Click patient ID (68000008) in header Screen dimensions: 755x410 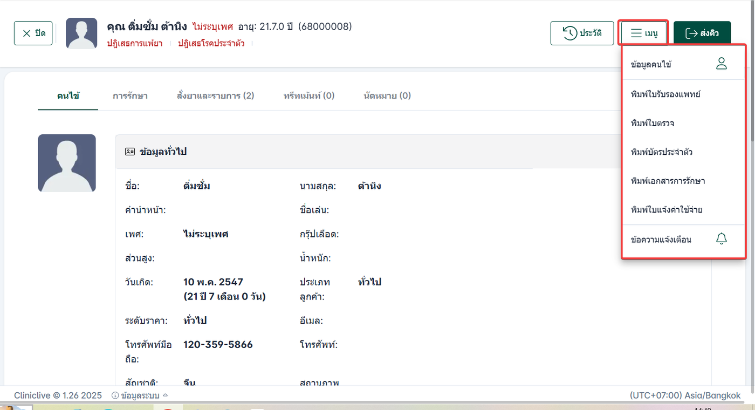[325, 26]
